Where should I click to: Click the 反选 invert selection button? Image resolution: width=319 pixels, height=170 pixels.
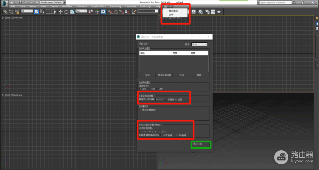coord(181,75)
